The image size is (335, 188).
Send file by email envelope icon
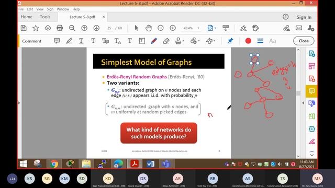click(299, 28)
